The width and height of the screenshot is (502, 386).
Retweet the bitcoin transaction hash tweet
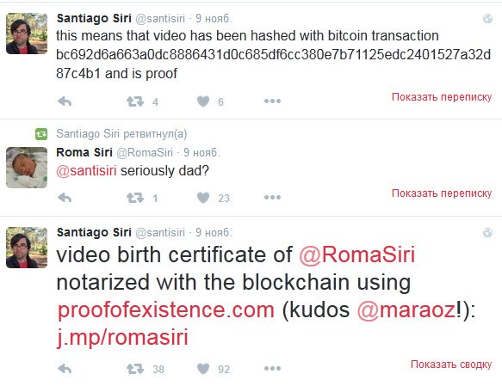[x=135, y=101]
